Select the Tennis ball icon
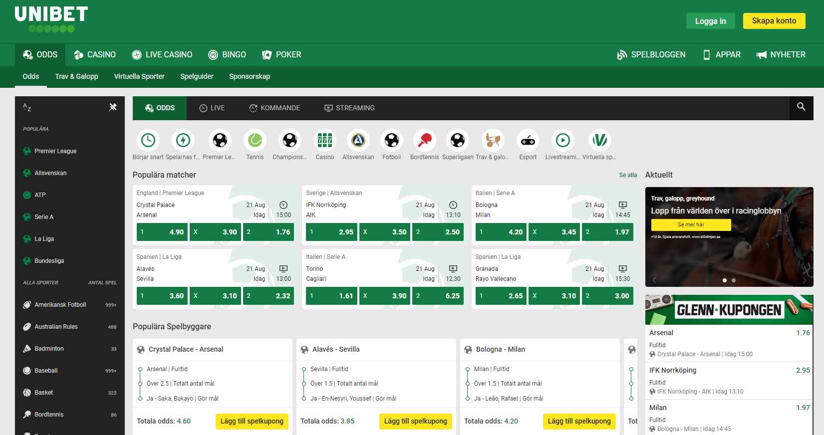824x435 pixels. [255, 140]
